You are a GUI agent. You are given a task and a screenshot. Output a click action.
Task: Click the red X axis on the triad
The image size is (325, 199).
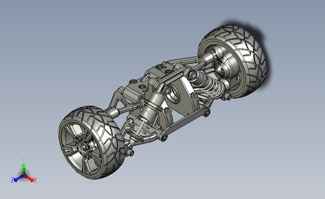point(28,178)
